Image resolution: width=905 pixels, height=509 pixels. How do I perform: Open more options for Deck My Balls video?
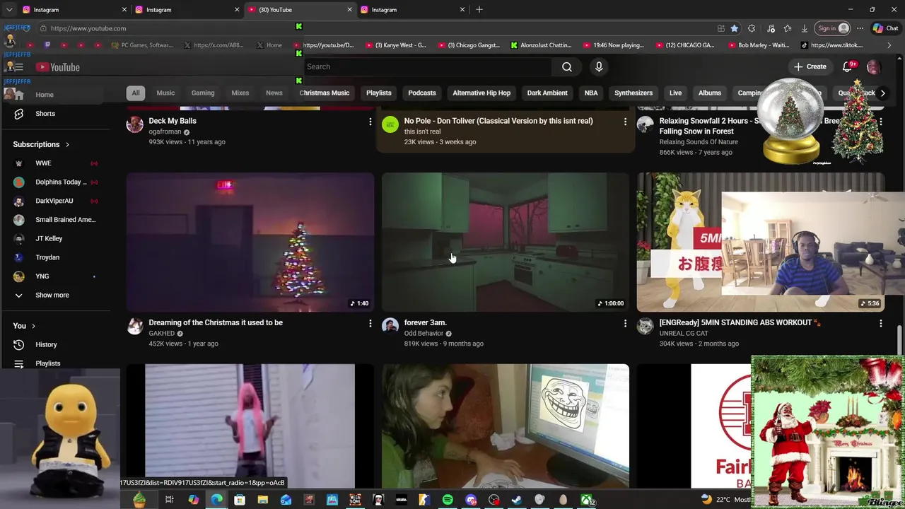[x=370, y=122]
